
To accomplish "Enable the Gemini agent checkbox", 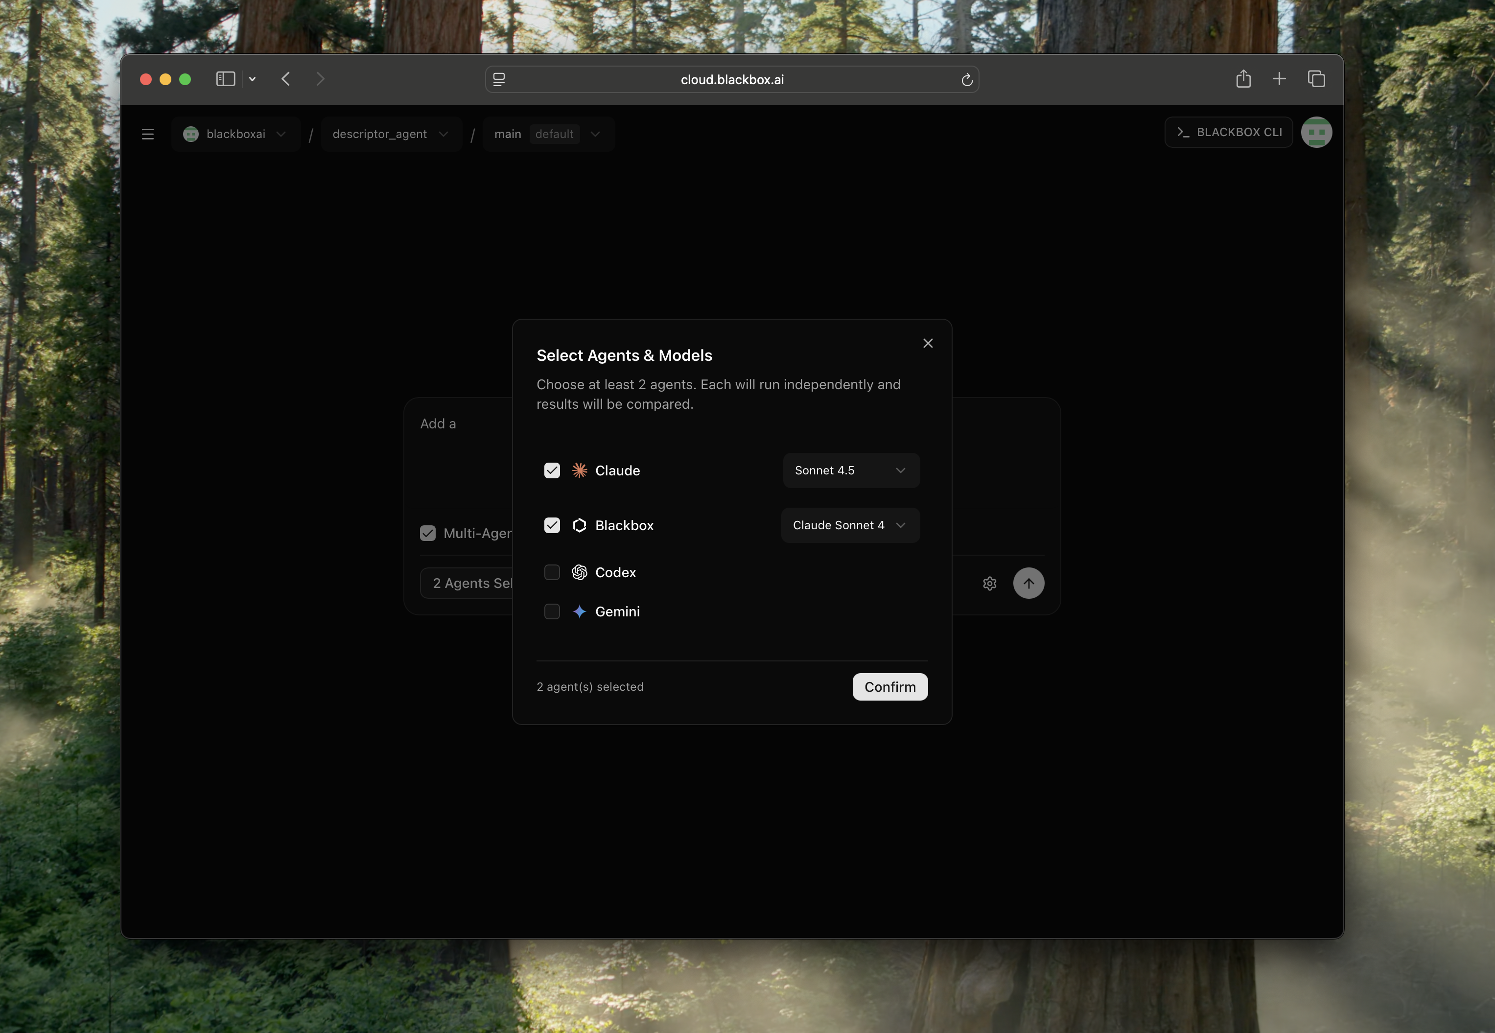I will pos(551,611).
